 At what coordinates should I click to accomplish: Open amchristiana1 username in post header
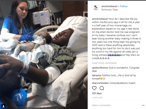109,6
